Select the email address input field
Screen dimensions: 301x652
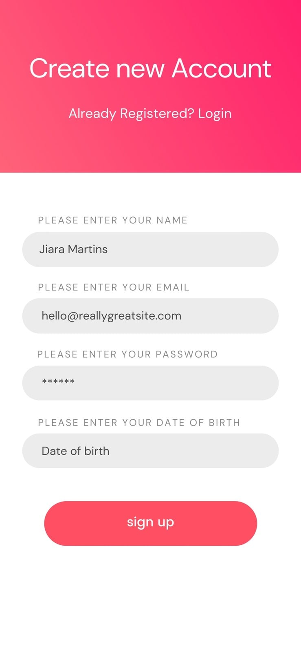tap(150, 316)
